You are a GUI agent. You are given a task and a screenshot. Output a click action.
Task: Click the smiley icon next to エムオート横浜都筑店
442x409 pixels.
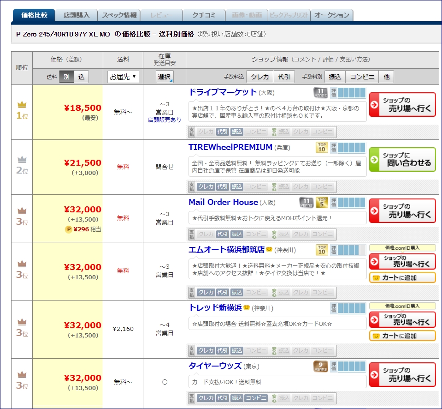tap(269, 249)
